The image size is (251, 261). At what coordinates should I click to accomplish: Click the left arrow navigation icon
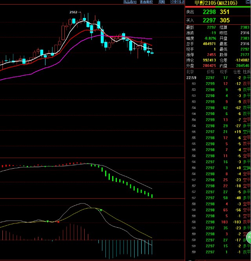tap(173, 2)
